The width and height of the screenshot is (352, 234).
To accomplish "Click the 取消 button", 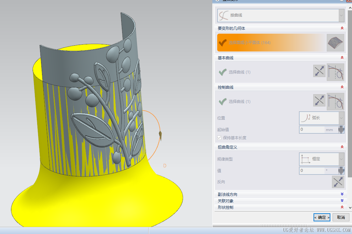I will [341, 217].
